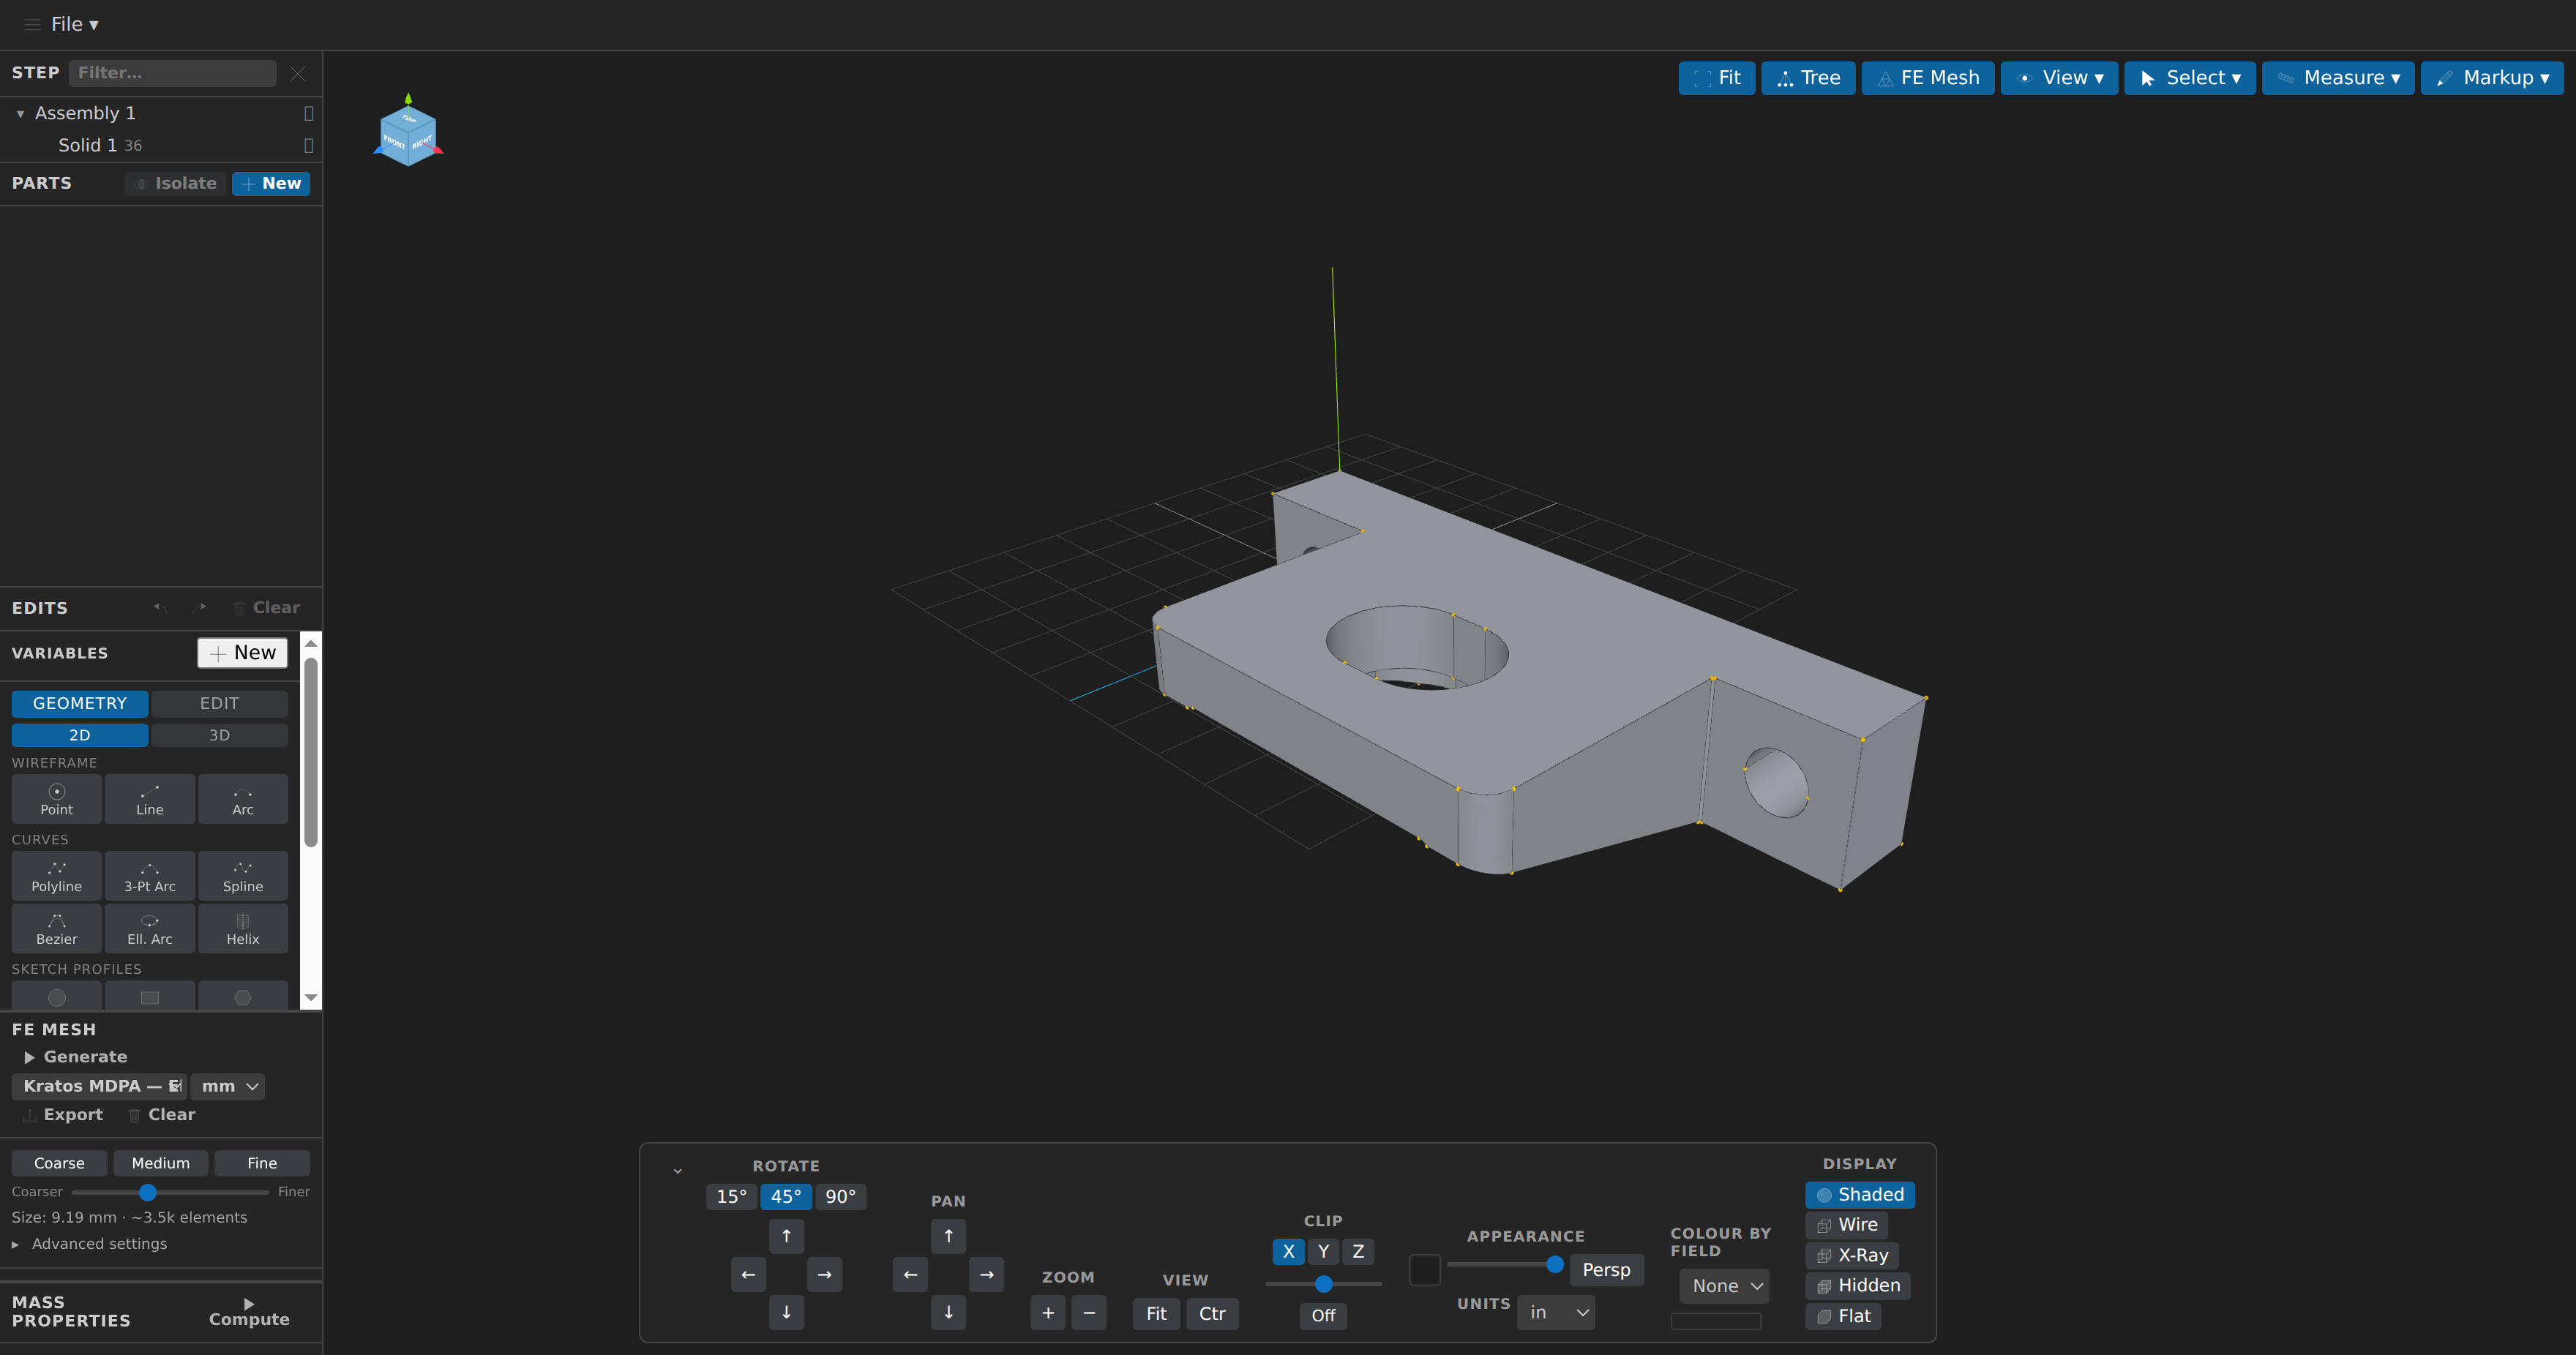This screenshot has height=1355, width=2576.
Task: Choose the Polyline curve tool
Action: (x=56, y=876)
